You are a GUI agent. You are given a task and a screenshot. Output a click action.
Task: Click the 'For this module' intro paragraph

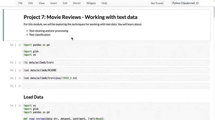pyautogui.click(x=83, y=24)
